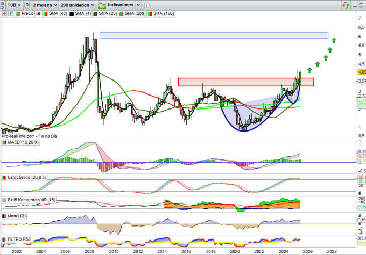Click the dark green SMA (20) swatch
The height and width of the screenshot is (255, 366).
pyautogui.click(x=95, y=14)
